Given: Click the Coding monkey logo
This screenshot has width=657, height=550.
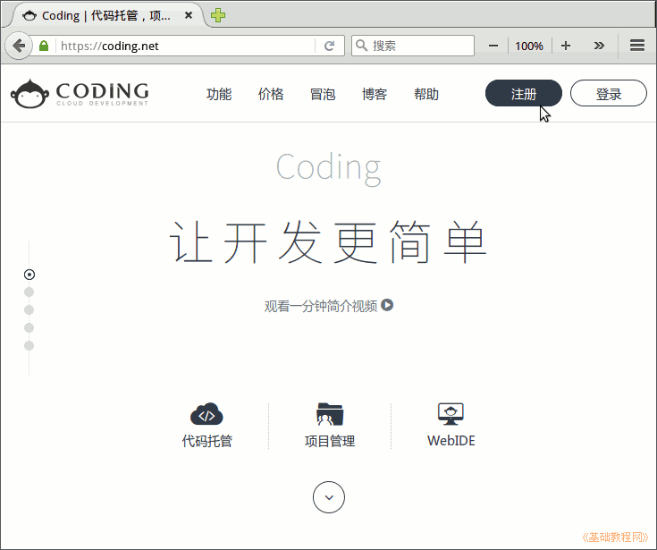Looking at the screenshot, I should [x=29, y=94].
